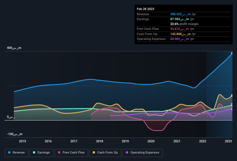Click the orange Cash From Op dot
Viewport: 237px width, 161px height.
94,152
